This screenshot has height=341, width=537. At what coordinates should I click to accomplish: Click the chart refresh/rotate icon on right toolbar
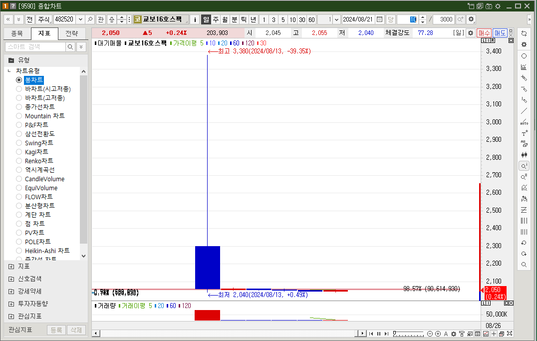[x=524, y=33]
